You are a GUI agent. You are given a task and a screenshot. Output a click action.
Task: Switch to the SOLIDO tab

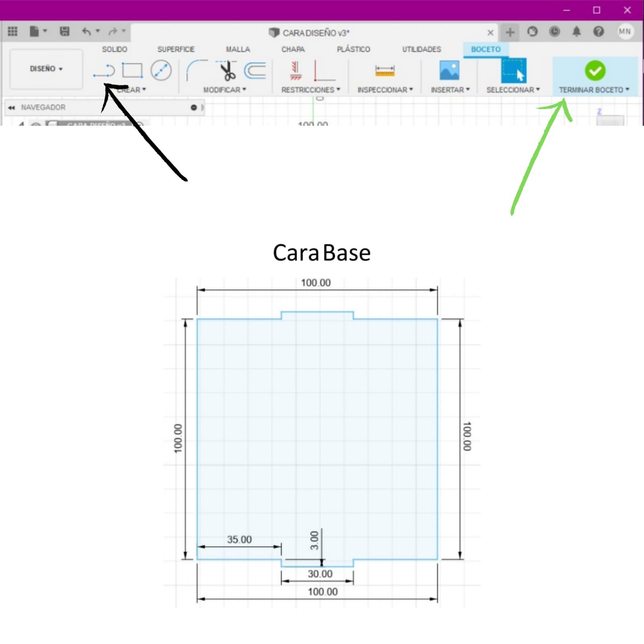pyautogui.click(x=114, y=49)
